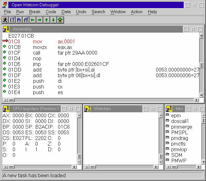
Task: Expand the doscall1 module folder
Action: point(167,121)
